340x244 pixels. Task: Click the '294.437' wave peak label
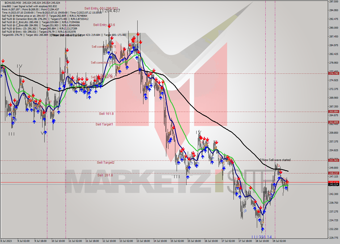tap(112, 11)
